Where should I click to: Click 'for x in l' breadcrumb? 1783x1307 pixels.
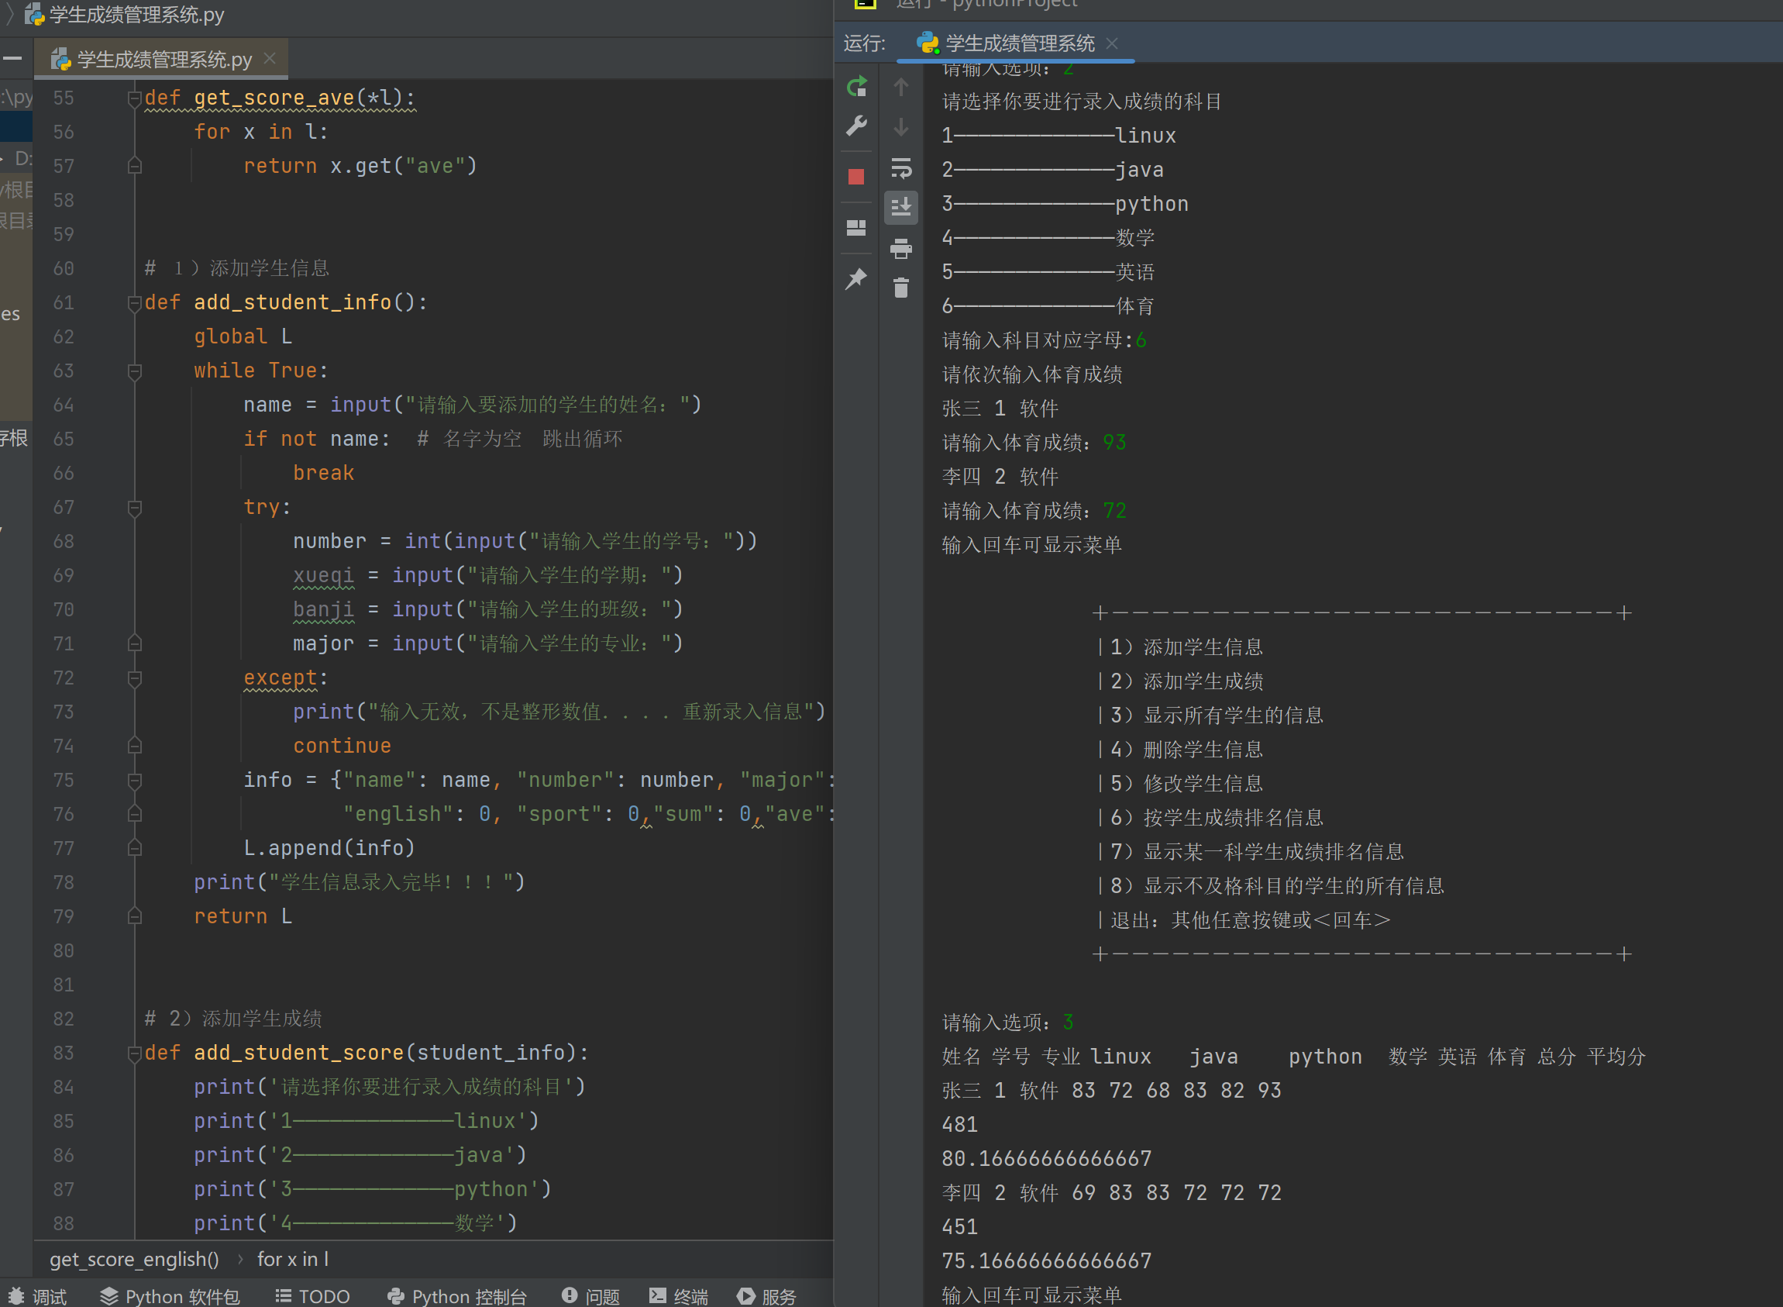(293, 1259)
